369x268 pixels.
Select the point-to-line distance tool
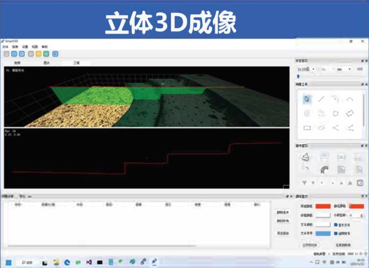pyautogui.click(x=351, y=128)
